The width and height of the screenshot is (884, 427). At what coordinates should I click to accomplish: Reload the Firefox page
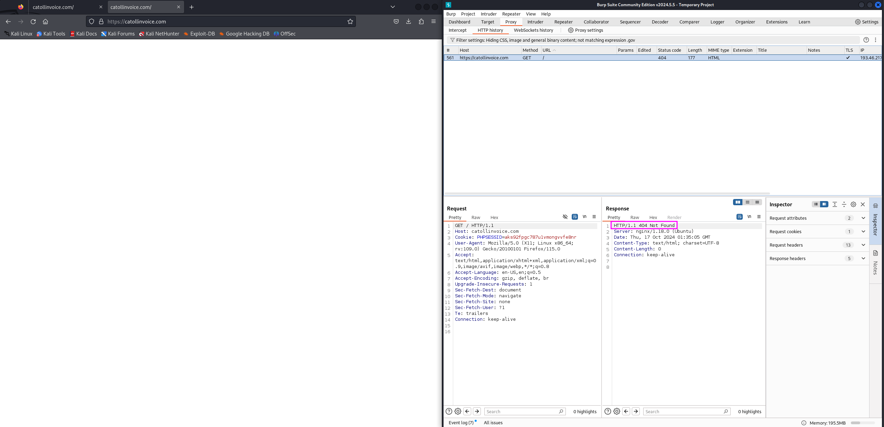33,21
